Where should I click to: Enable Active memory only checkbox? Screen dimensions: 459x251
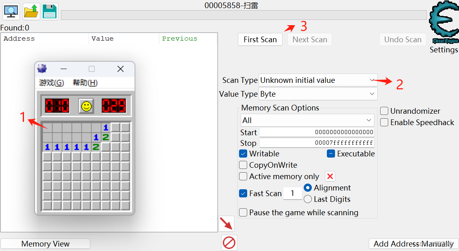pyautogui.click(x=243, y=176)
